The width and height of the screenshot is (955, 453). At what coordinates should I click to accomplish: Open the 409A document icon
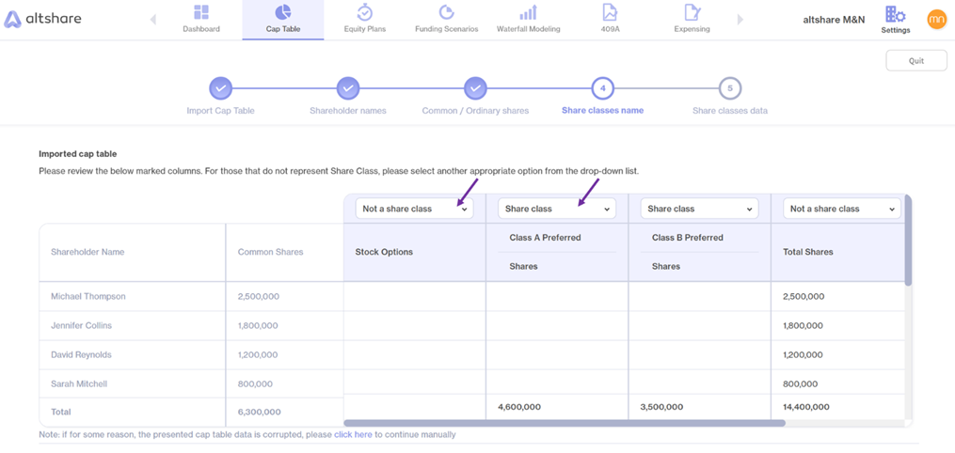pos(610,12)
